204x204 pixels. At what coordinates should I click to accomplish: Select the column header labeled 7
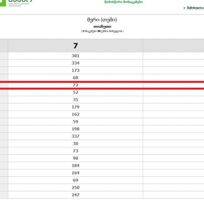75,46
